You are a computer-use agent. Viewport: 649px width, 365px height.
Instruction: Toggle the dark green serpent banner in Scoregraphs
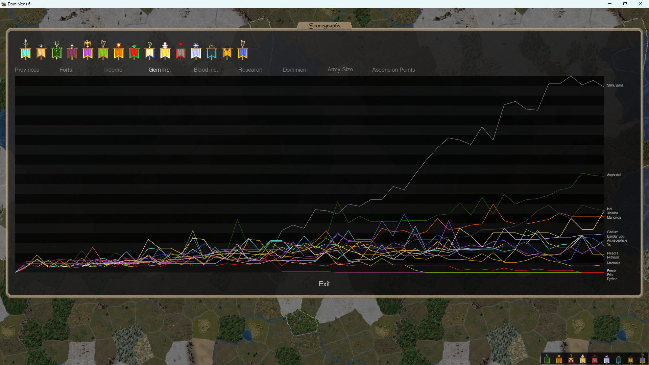pos(57,51)
